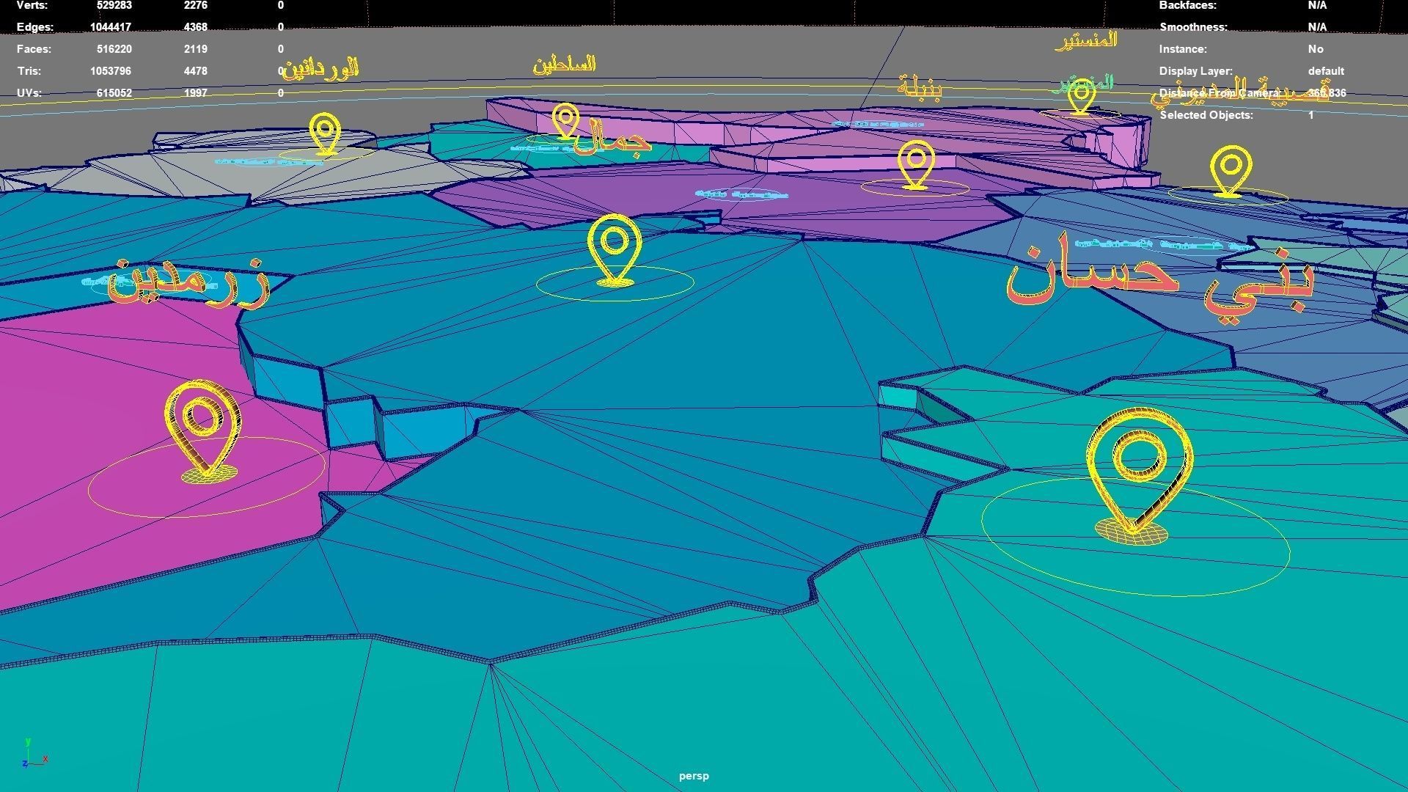
Task: Select the large pin on magenta region
Action: (203, 430)
